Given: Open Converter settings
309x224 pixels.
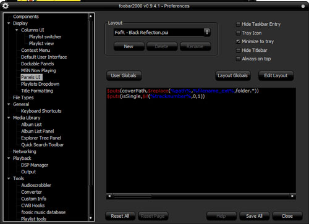Looking at the screenshot, I should click(32, 192).
